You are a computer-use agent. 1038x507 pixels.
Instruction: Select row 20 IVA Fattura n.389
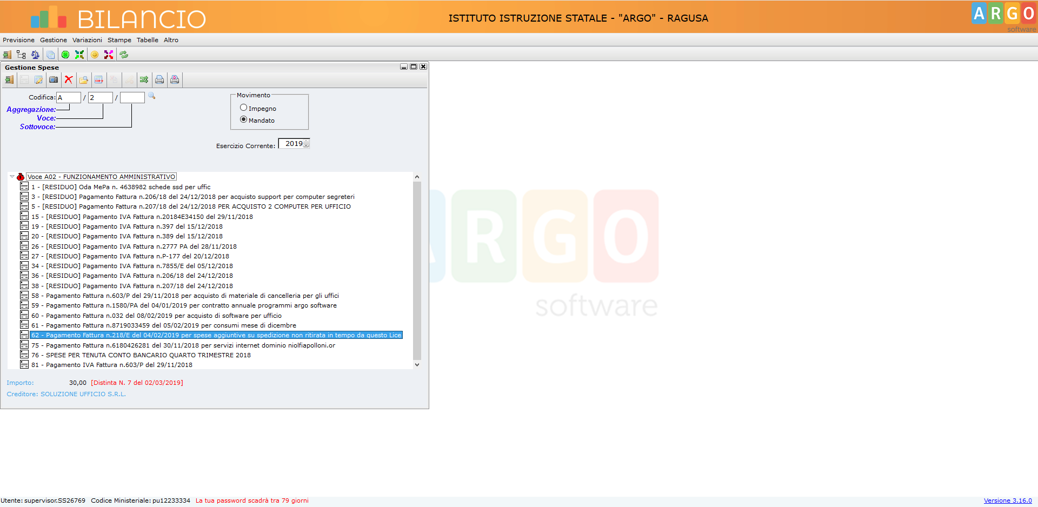(127, 236)
